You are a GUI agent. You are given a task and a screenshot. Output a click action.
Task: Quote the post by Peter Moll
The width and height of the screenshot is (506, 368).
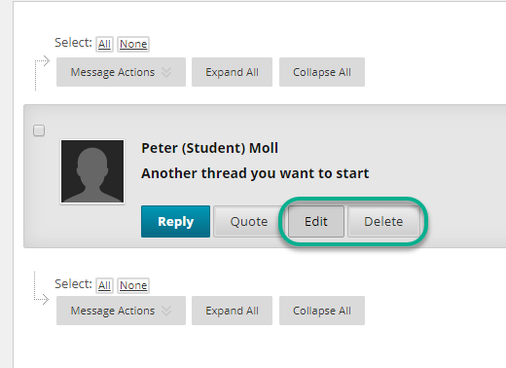coord(248,221)
